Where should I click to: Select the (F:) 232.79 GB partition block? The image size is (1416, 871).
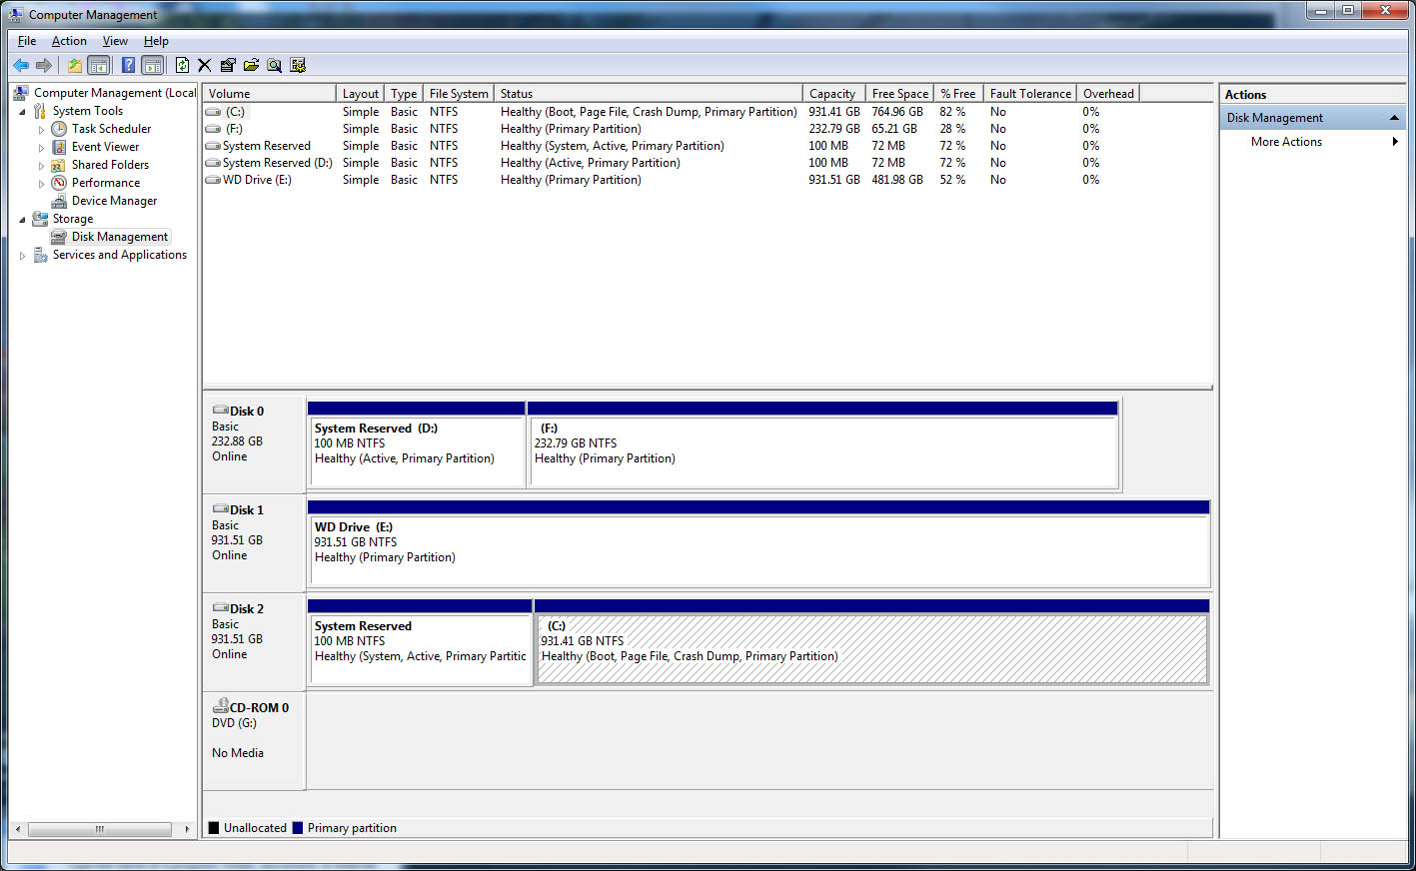point(822,444)
